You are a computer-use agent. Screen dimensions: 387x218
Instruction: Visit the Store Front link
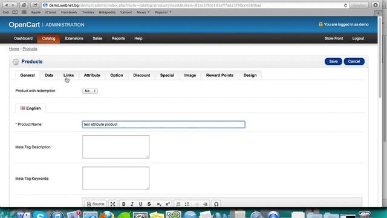coord(334,39)
